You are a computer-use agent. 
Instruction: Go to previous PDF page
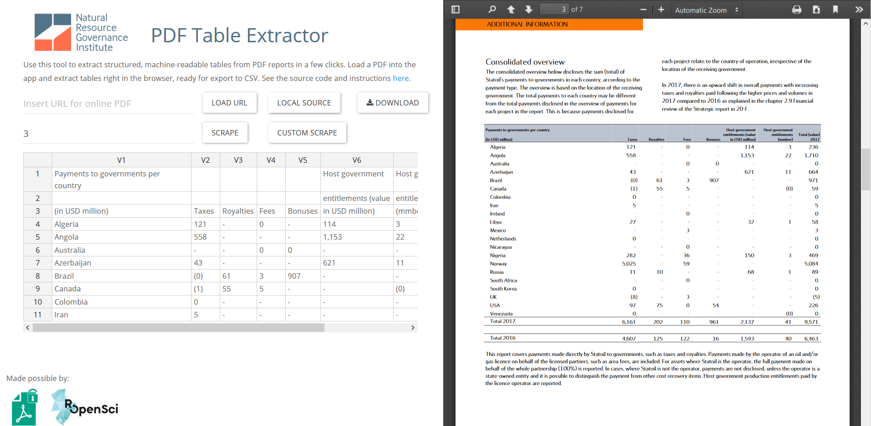tap(511, 10)
